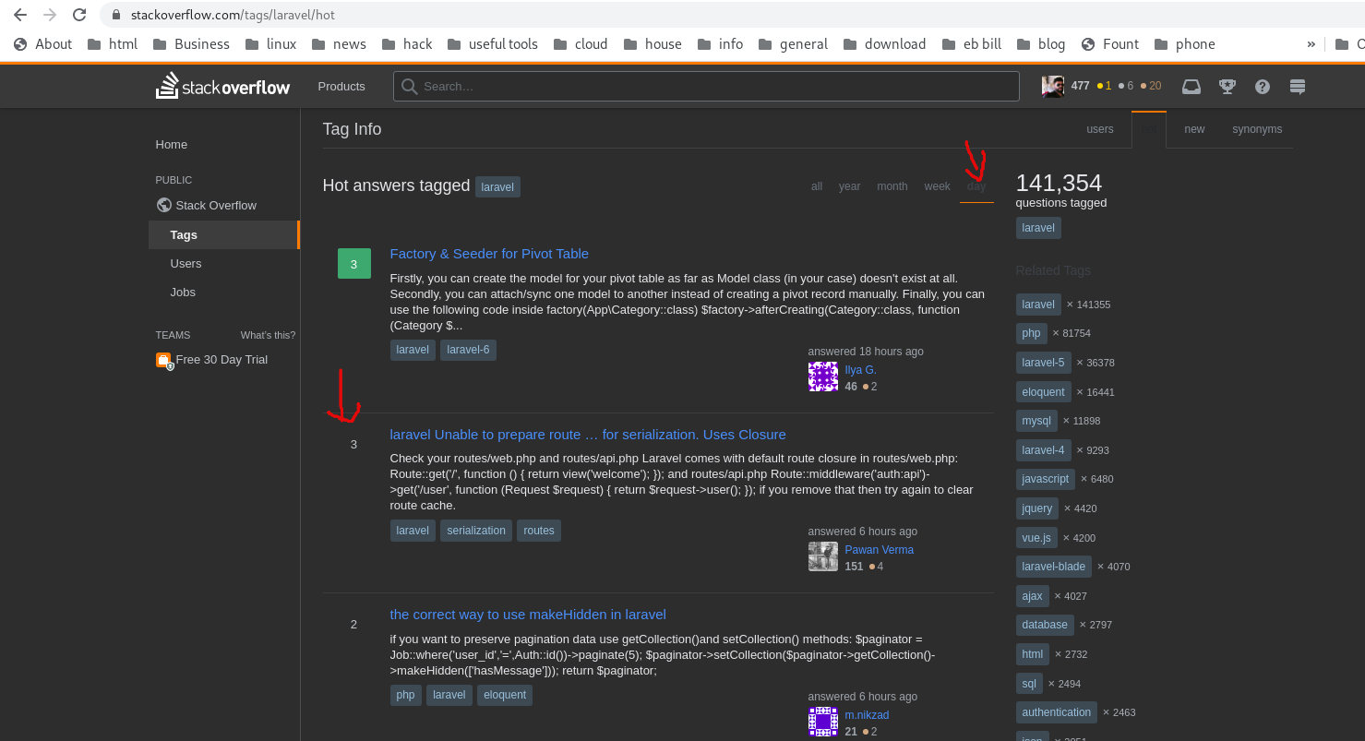Open the About bookmark
The image size is (1365, 741).
point(42,44)
